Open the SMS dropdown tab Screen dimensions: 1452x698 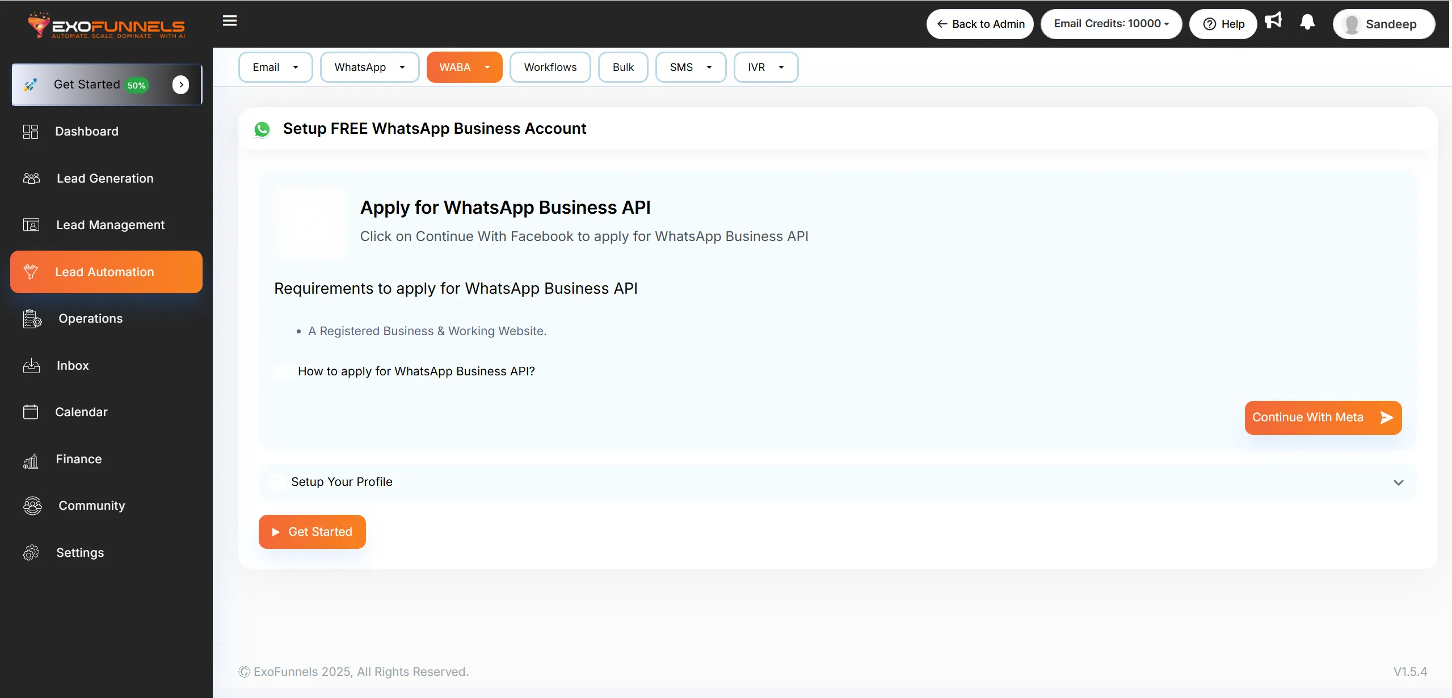click(691, 67)
